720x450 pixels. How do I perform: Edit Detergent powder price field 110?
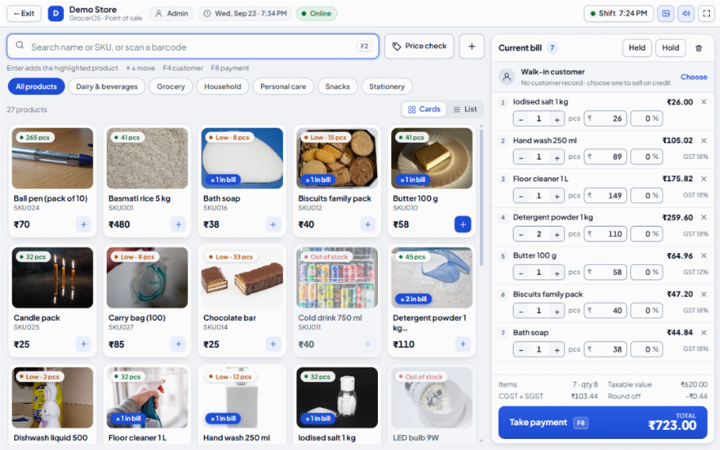tap(605, 234)
